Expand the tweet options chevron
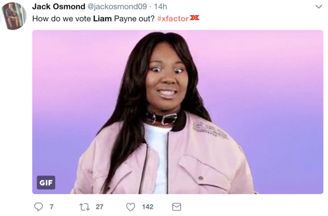Image resolution: width=328 pixels, height=216 pixels. coord(319,7)
